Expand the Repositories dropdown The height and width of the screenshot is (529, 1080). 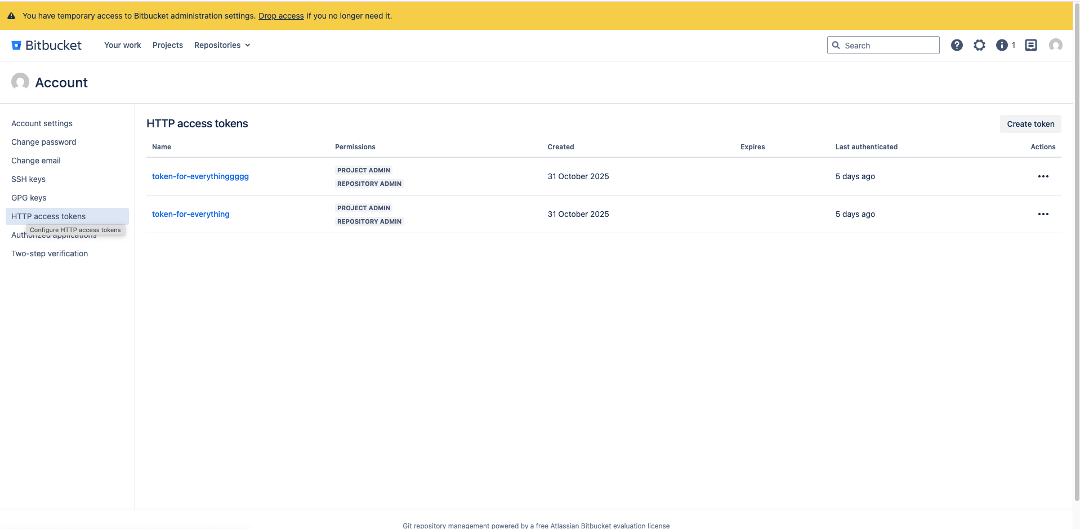[x=222, y=45]
